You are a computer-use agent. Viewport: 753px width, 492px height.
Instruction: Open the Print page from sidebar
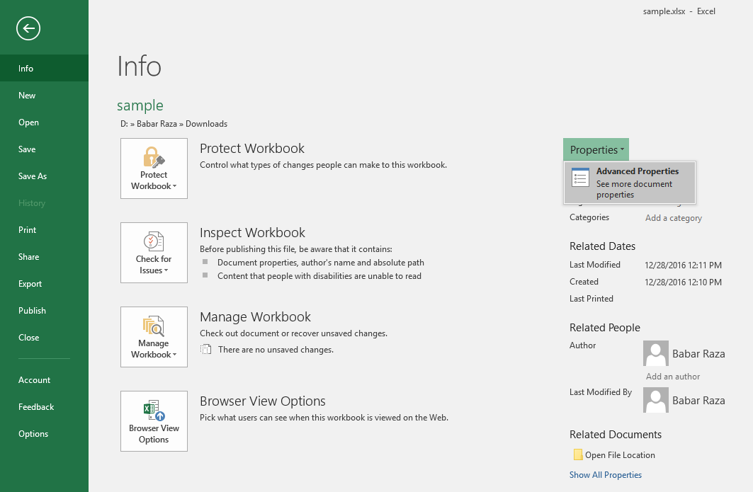(x=28, y=230)
